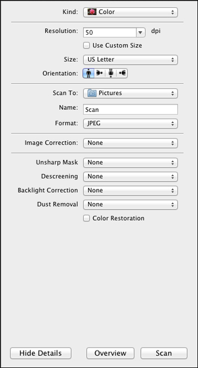Image resolution: width=198 pixels, height=368 pixels.
Task: Open the Kind dropdown
Action: (130, 12)
